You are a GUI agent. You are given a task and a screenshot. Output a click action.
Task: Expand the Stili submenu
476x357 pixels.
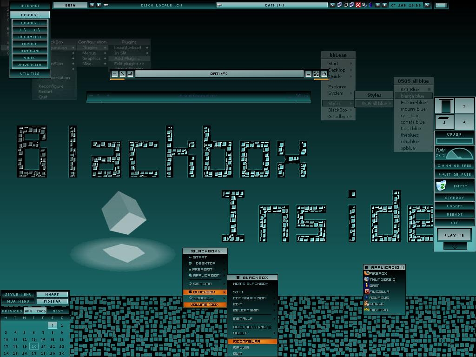[252, 292]
